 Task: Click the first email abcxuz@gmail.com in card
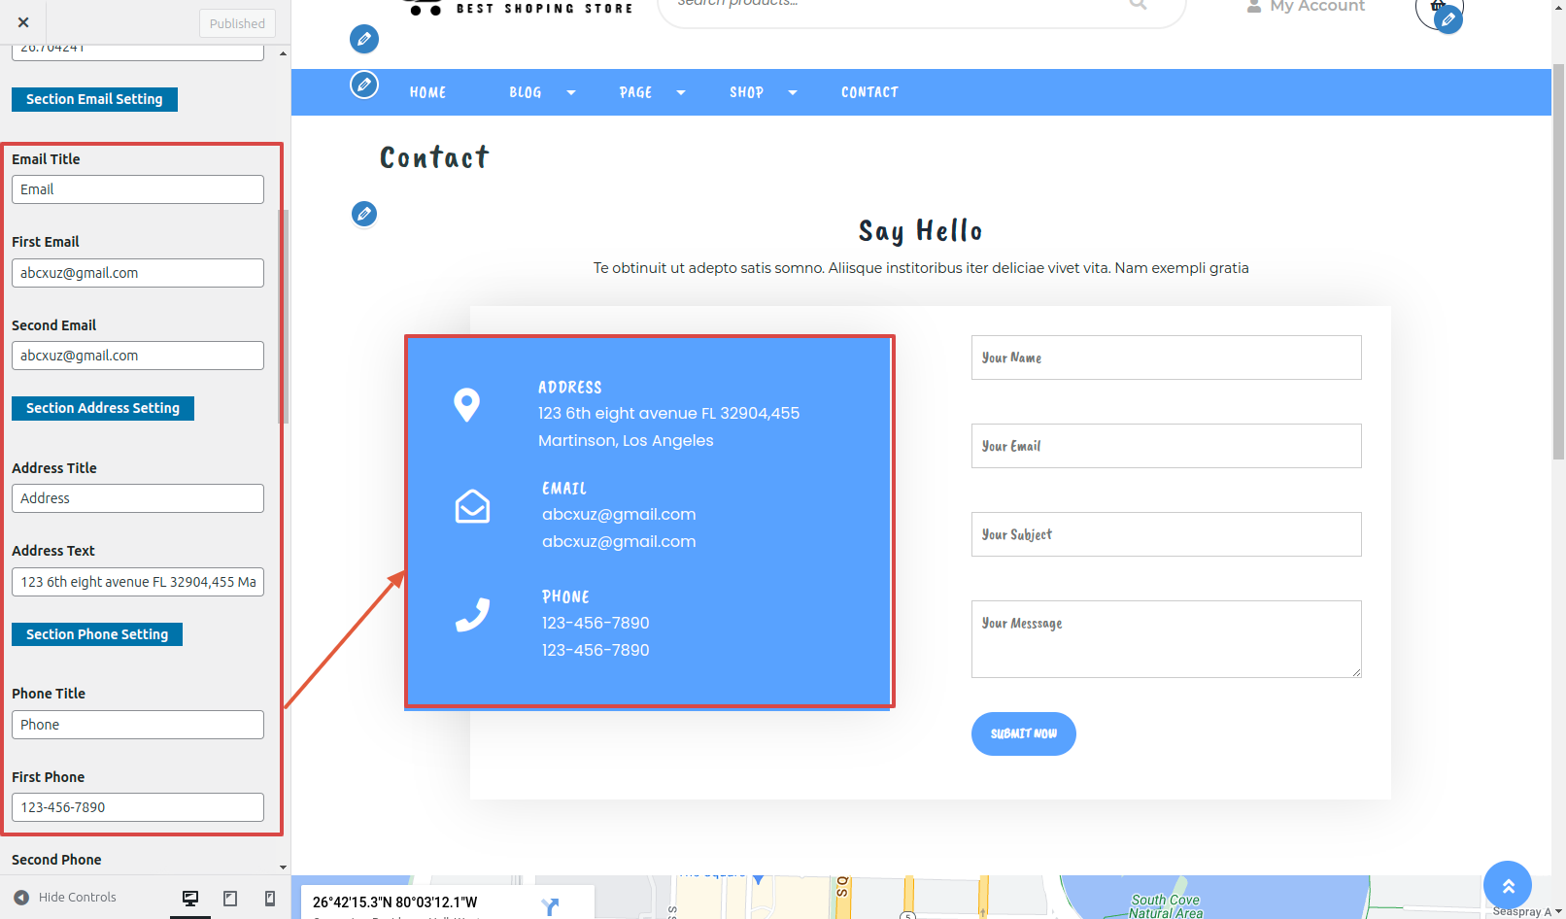coord(619,515)
